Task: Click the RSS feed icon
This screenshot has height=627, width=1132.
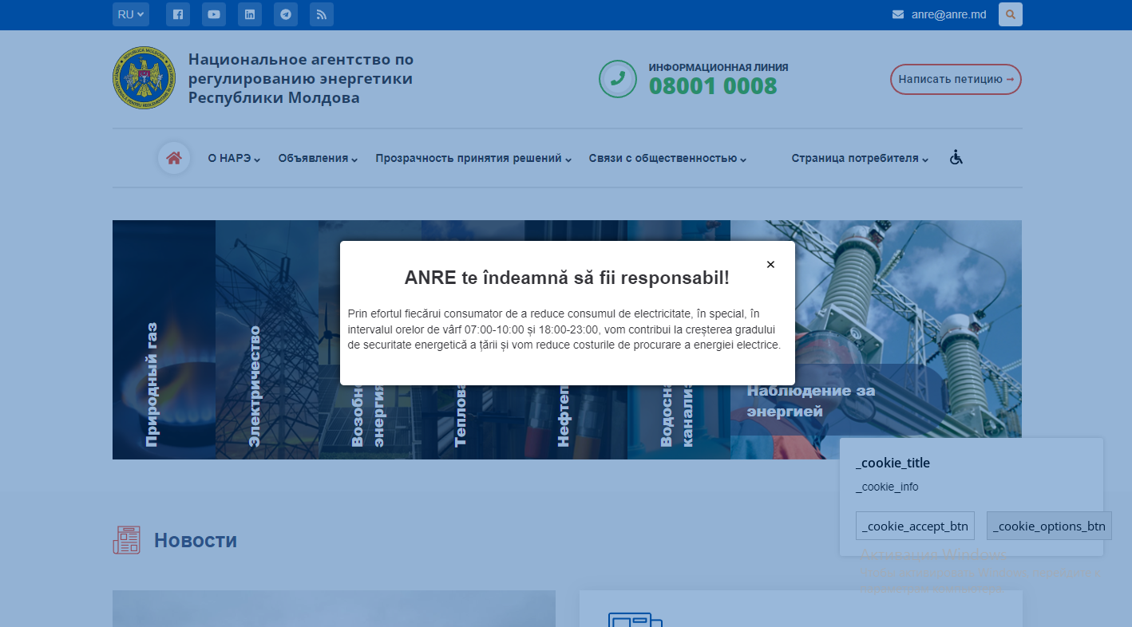Action: tap(322, 14)
